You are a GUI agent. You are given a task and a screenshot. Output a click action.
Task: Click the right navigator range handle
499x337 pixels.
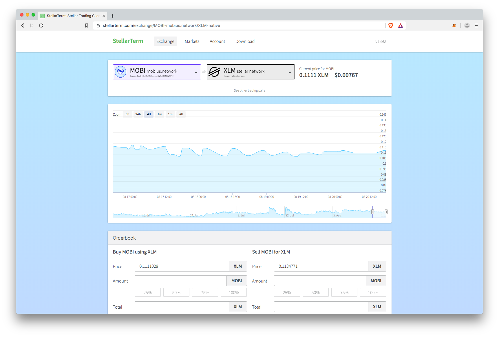pos(386,212)
